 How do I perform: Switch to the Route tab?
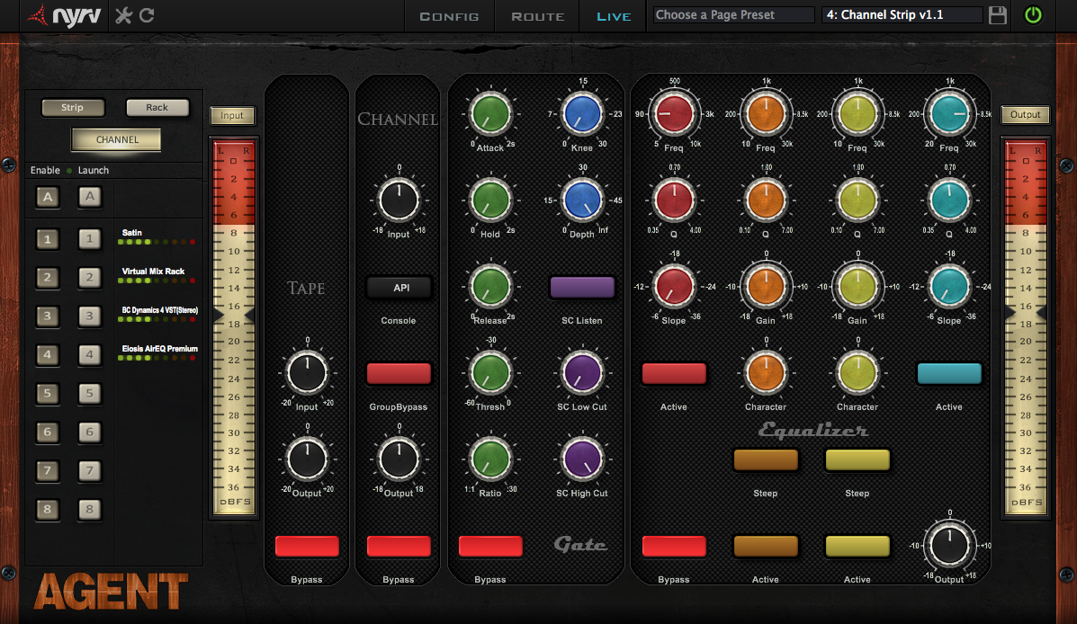point(538,16)
